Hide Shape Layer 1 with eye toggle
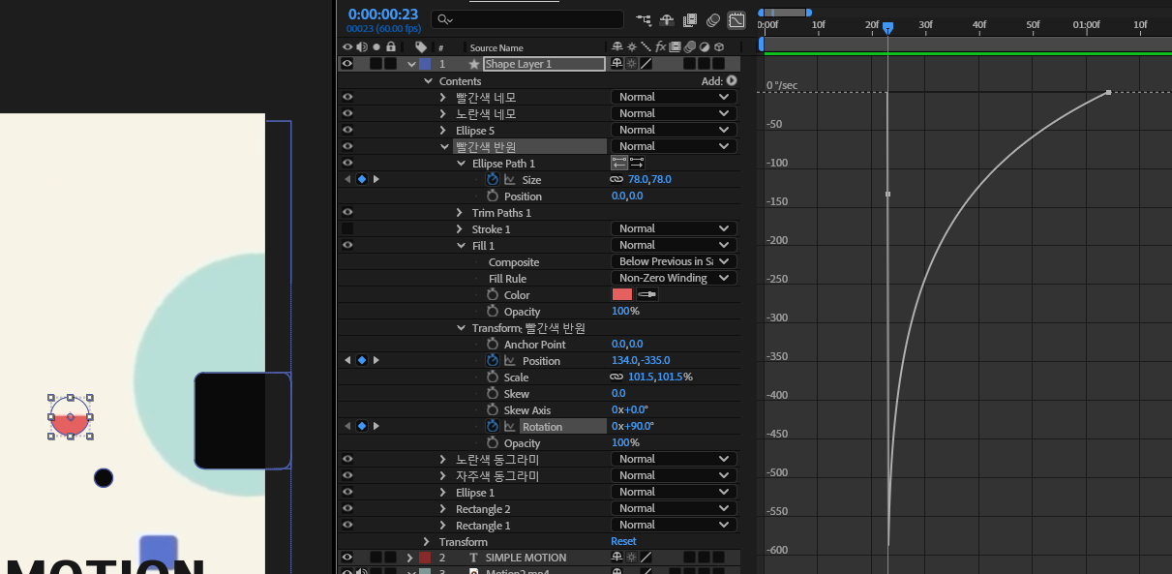 tap(346, 64)
